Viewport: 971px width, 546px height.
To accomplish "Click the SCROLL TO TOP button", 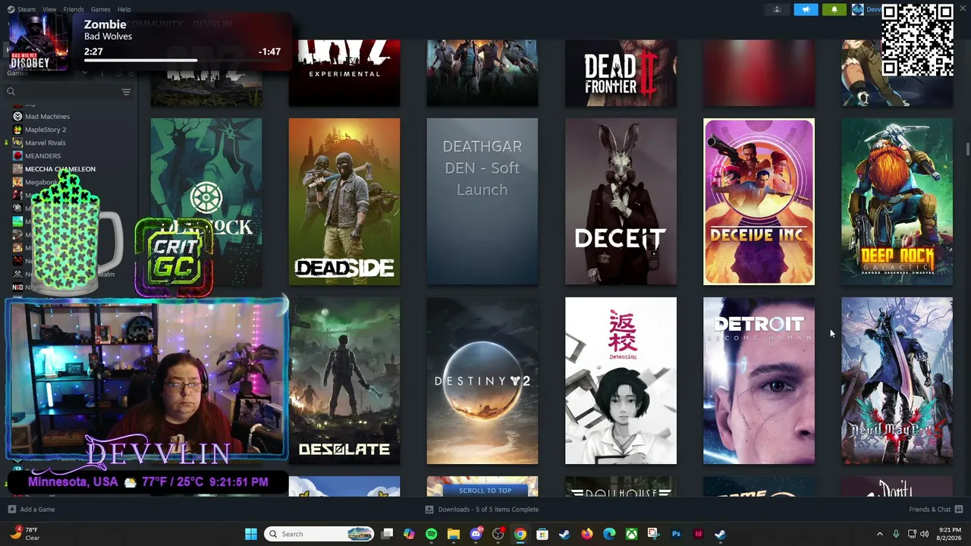I will pyautogui.click(x=485, y=491).
